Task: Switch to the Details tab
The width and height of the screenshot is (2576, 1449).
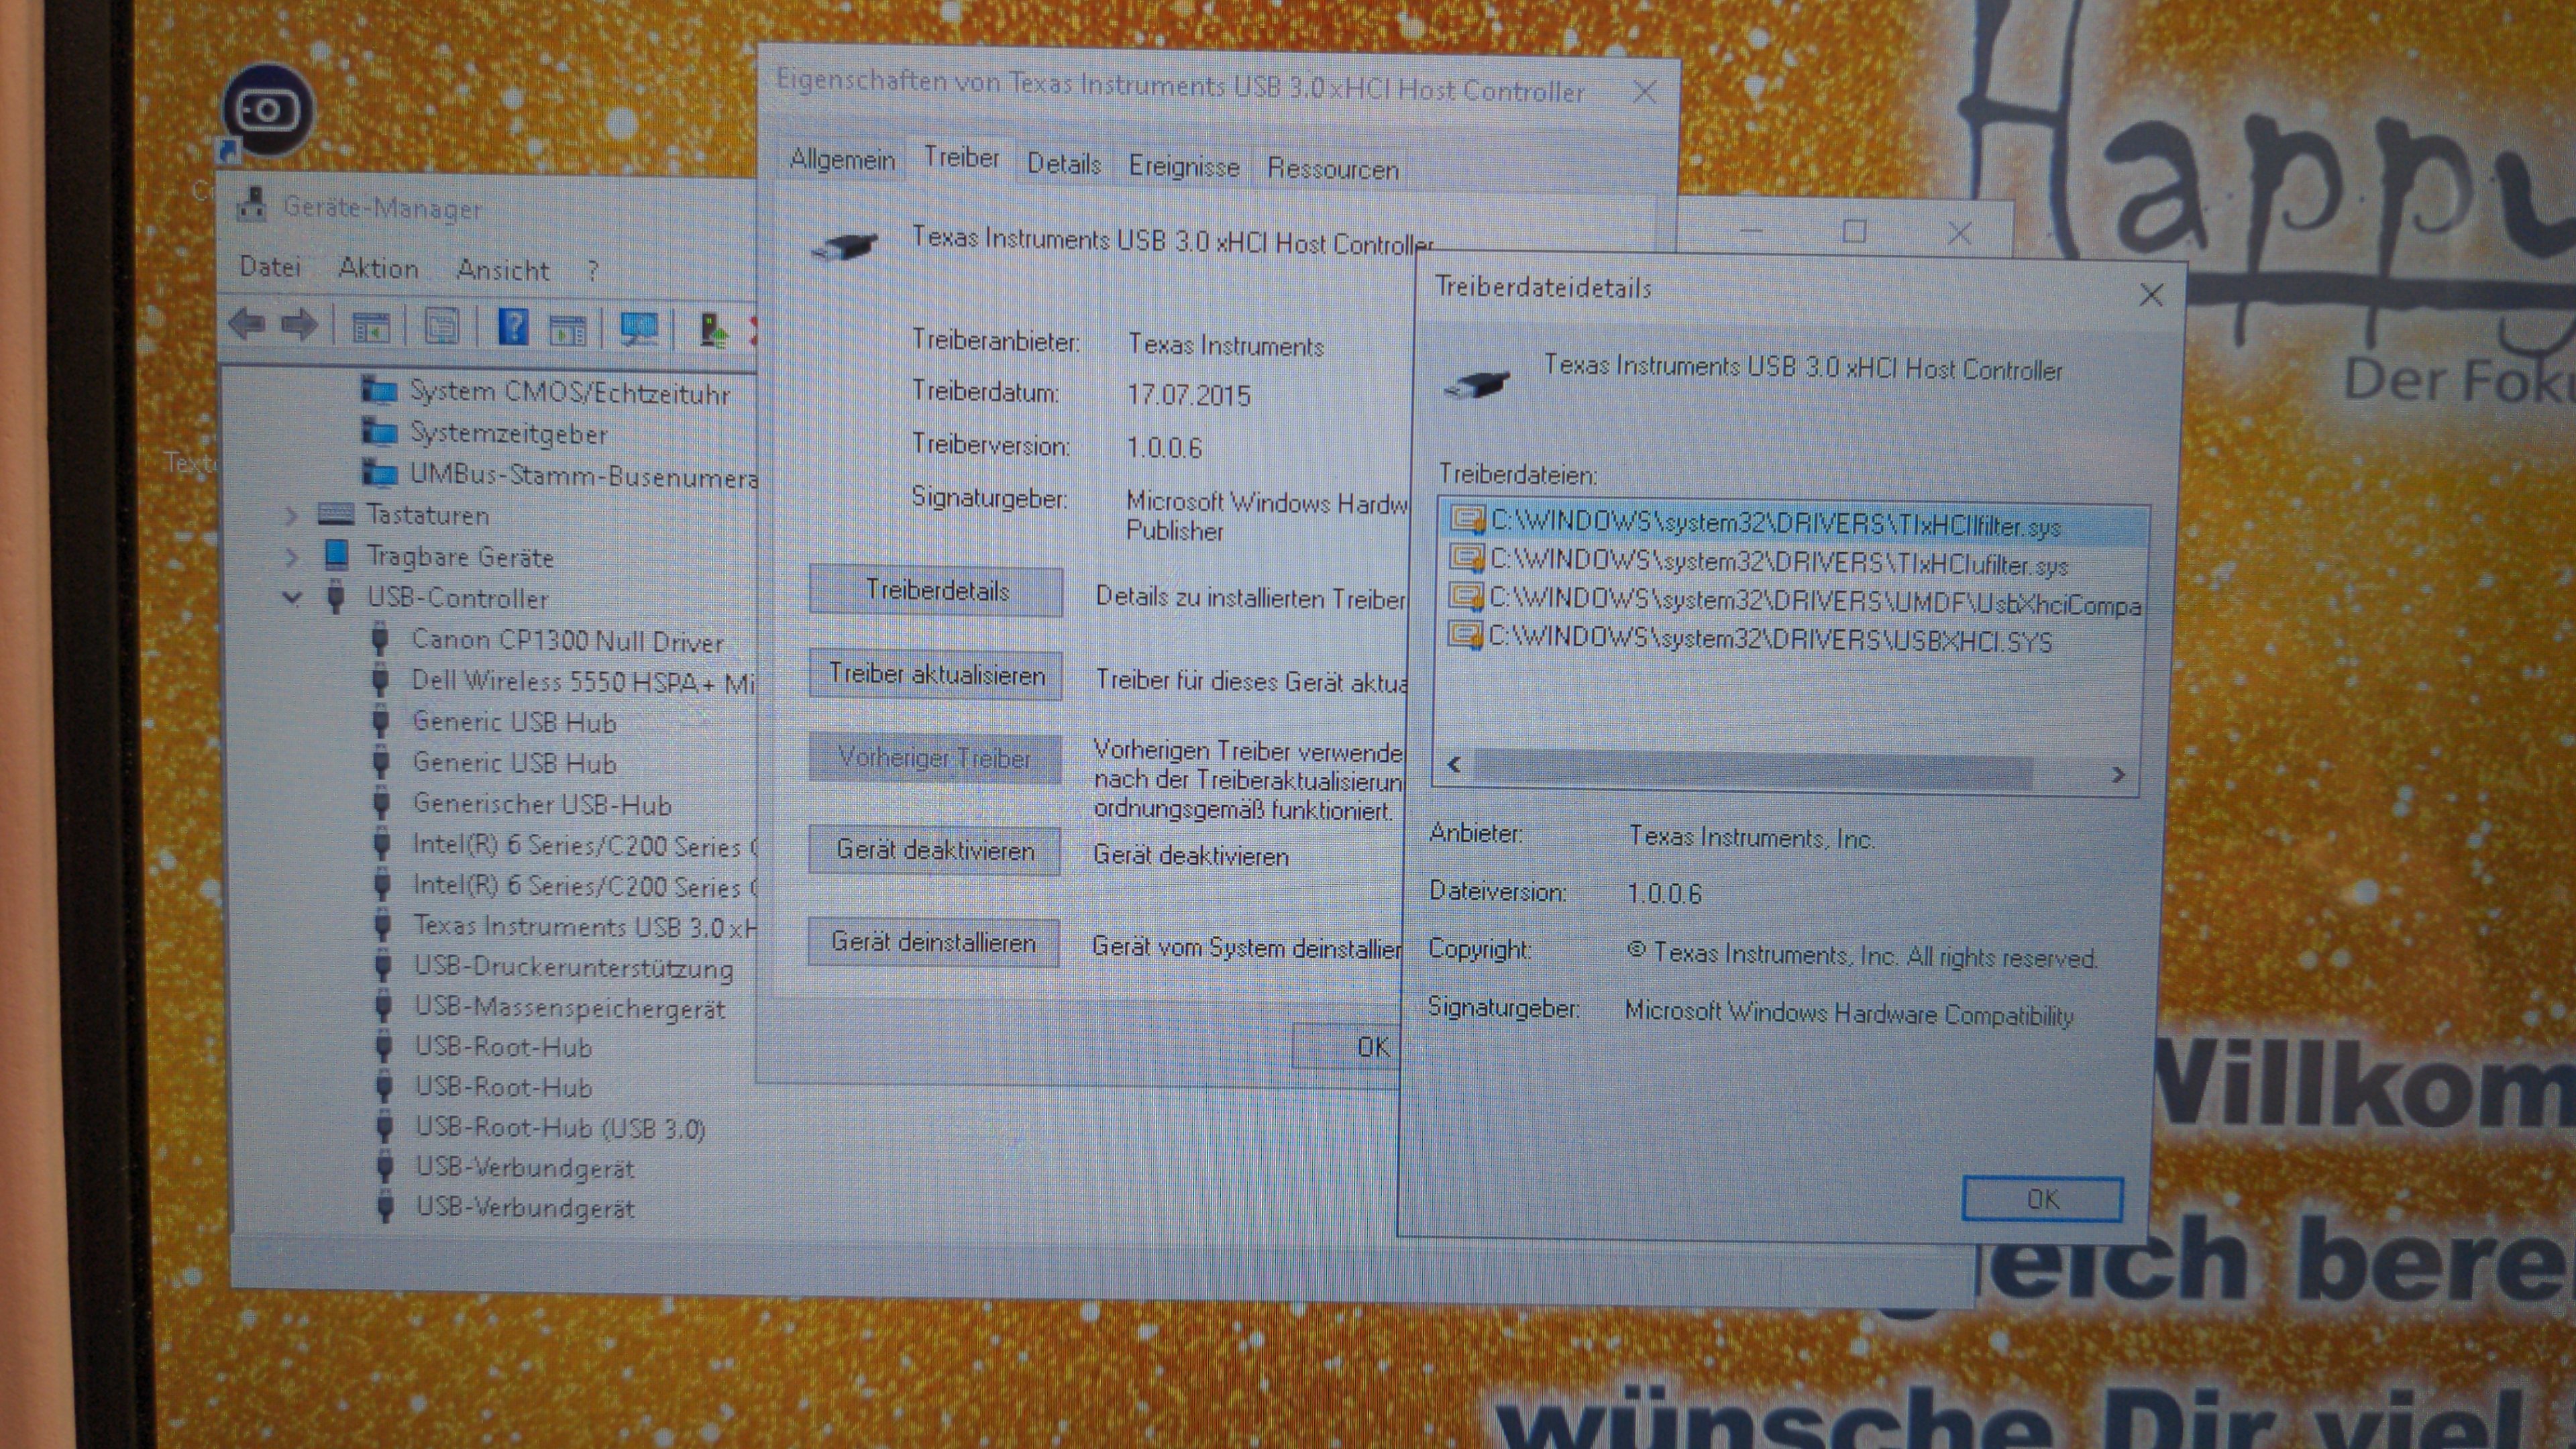Action: (x=1063, y=164)
